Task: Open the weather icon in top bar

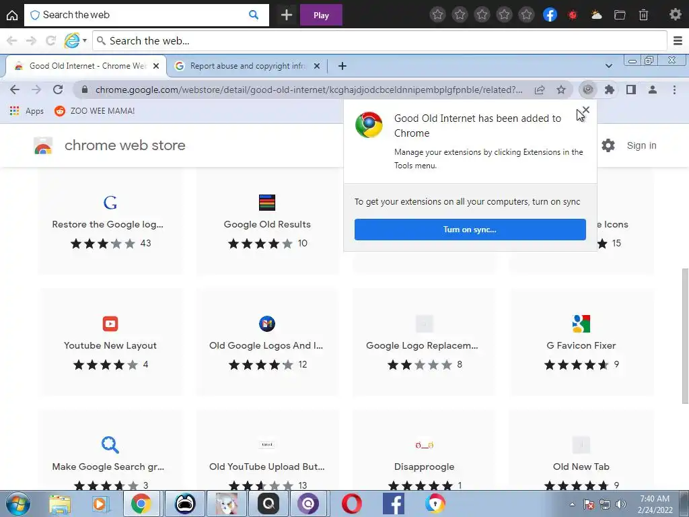Action: point(596,15)
